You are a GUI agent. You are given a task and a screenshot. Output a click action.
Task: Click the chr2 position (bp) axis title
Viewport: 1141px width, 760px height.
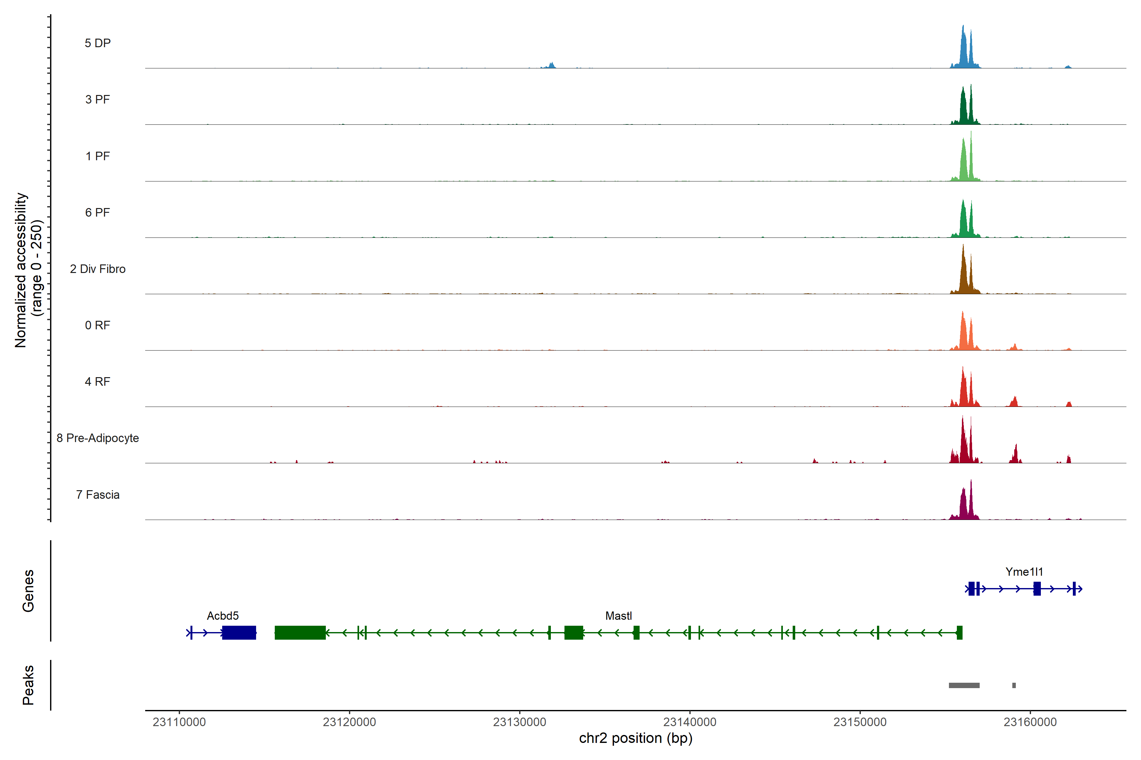tap(635, 738)
